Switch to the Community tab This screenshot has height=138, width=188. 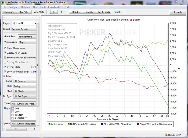point(9,12)
